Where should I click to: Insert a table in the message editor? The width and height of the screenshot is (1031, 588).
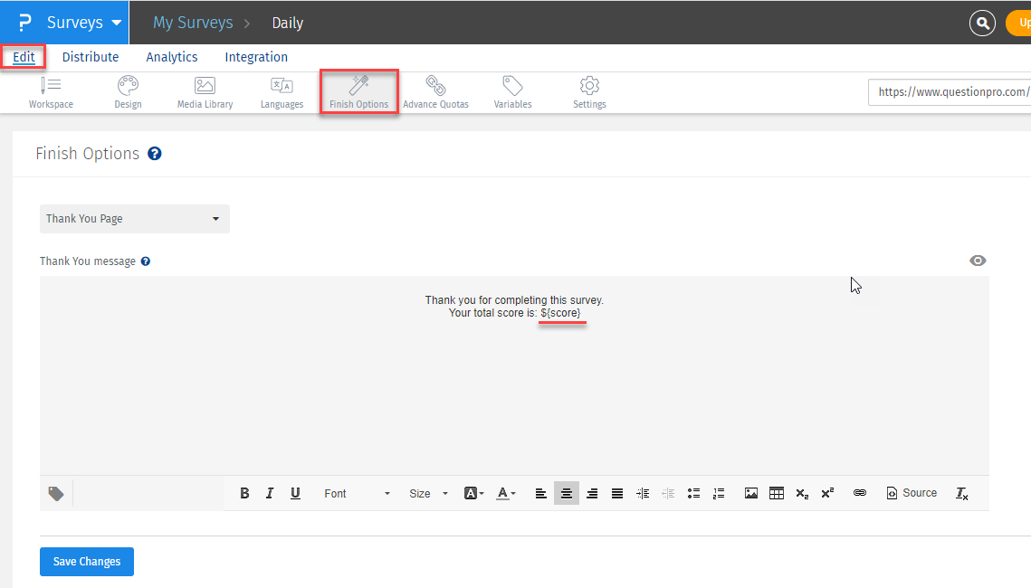pyautogui.click(x=776, y=493)
